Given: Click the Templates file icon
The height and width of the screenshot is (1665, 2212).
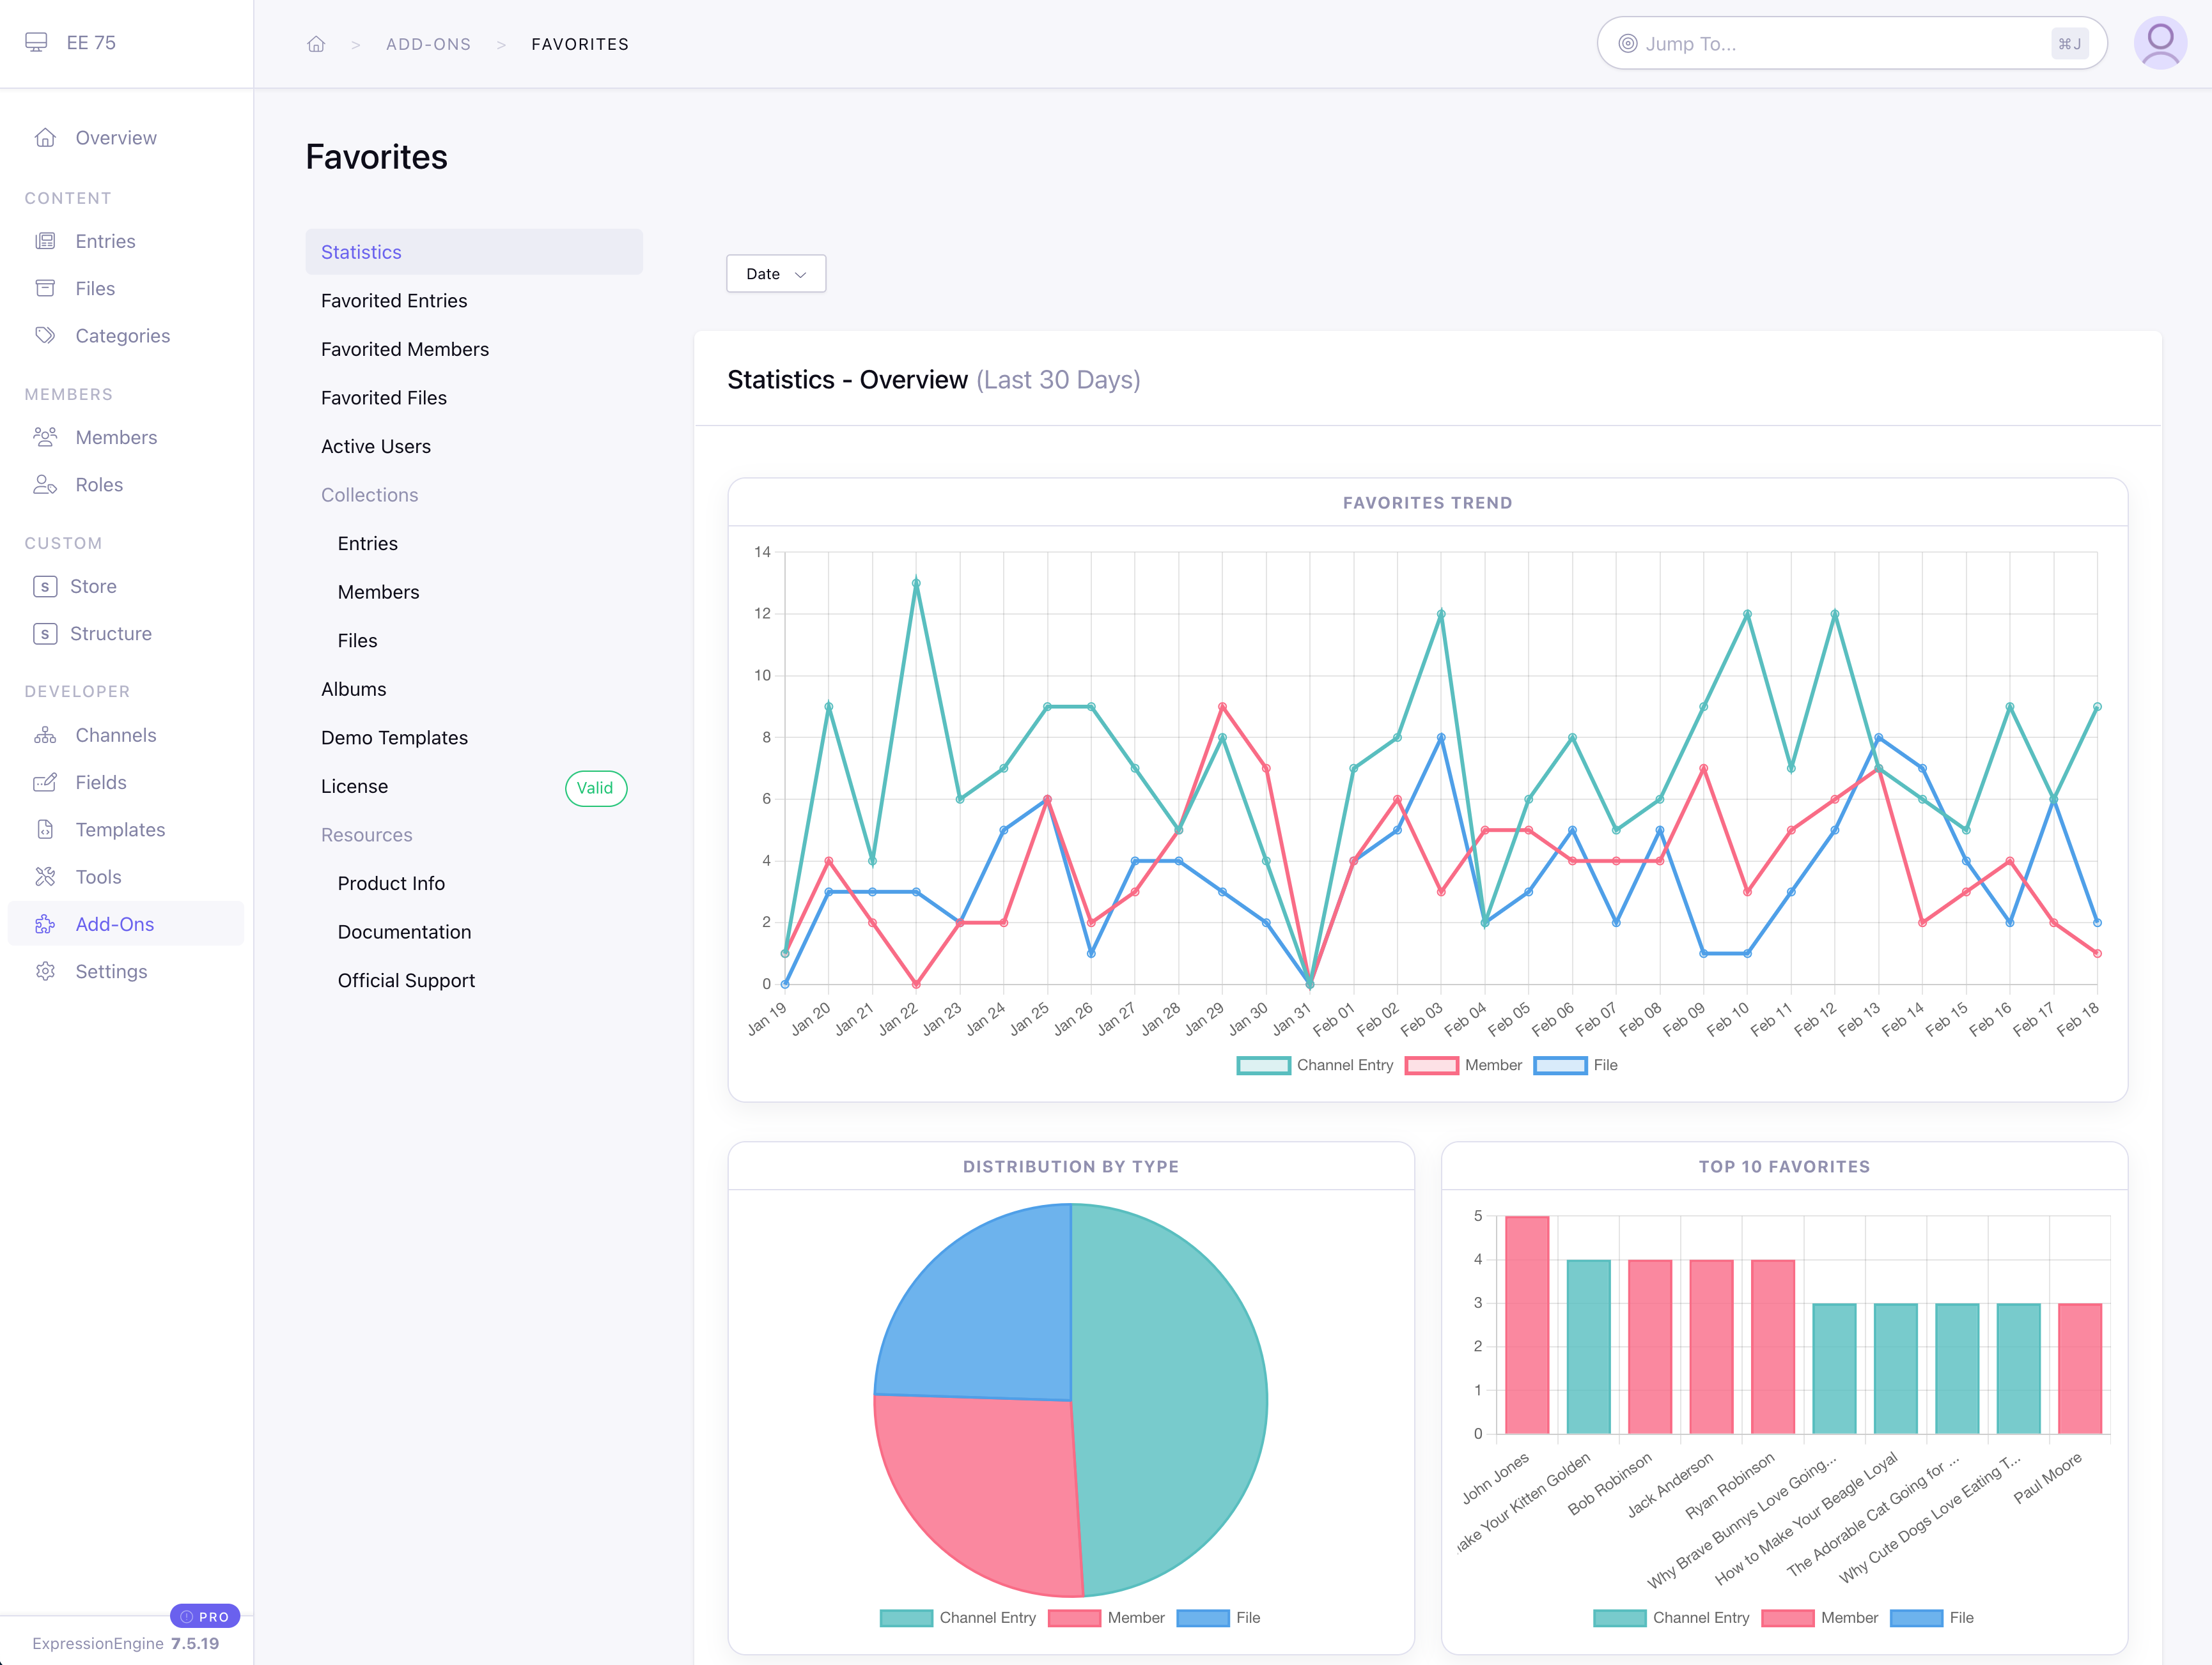Looking at the screenshot, I should pos(45,829).
